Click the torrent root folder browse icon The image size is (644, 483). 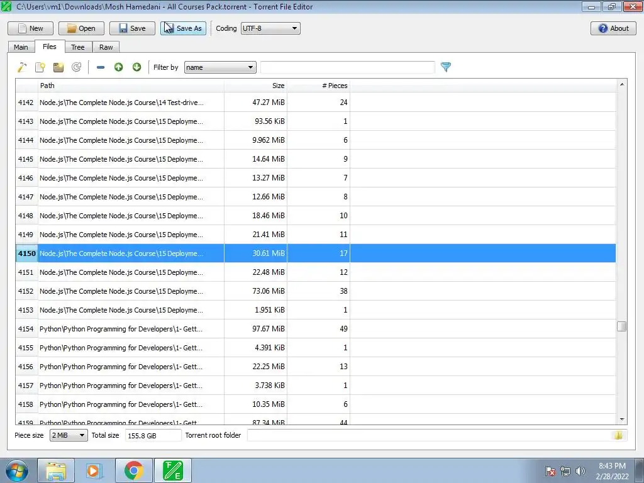pos(618,435)
